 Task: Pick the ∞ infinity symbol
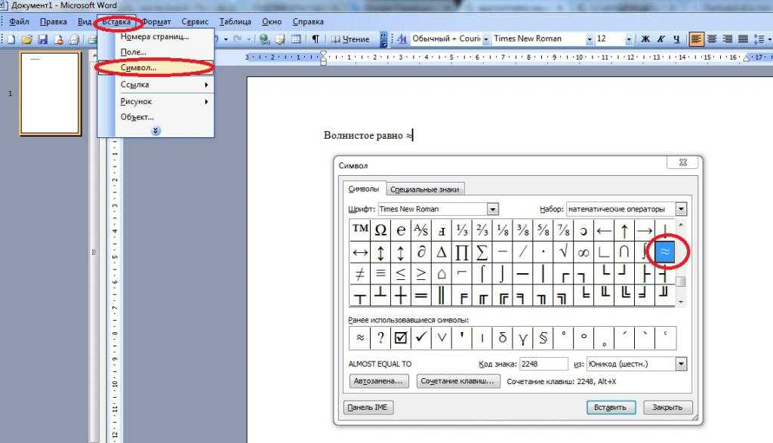(x=584, y=252)
